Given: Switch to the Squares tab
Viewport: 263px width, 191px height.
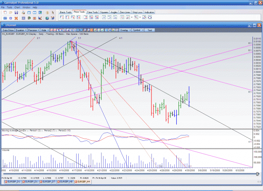Looking at the screenshot, I should click(x=104, y=12).
